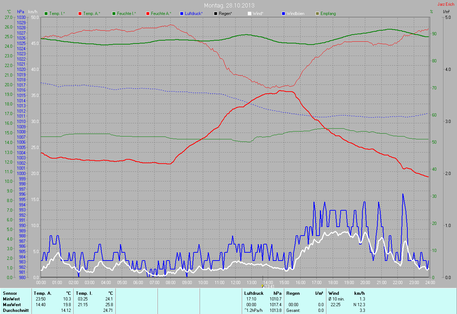Click the Jarz Erich label

446,4
